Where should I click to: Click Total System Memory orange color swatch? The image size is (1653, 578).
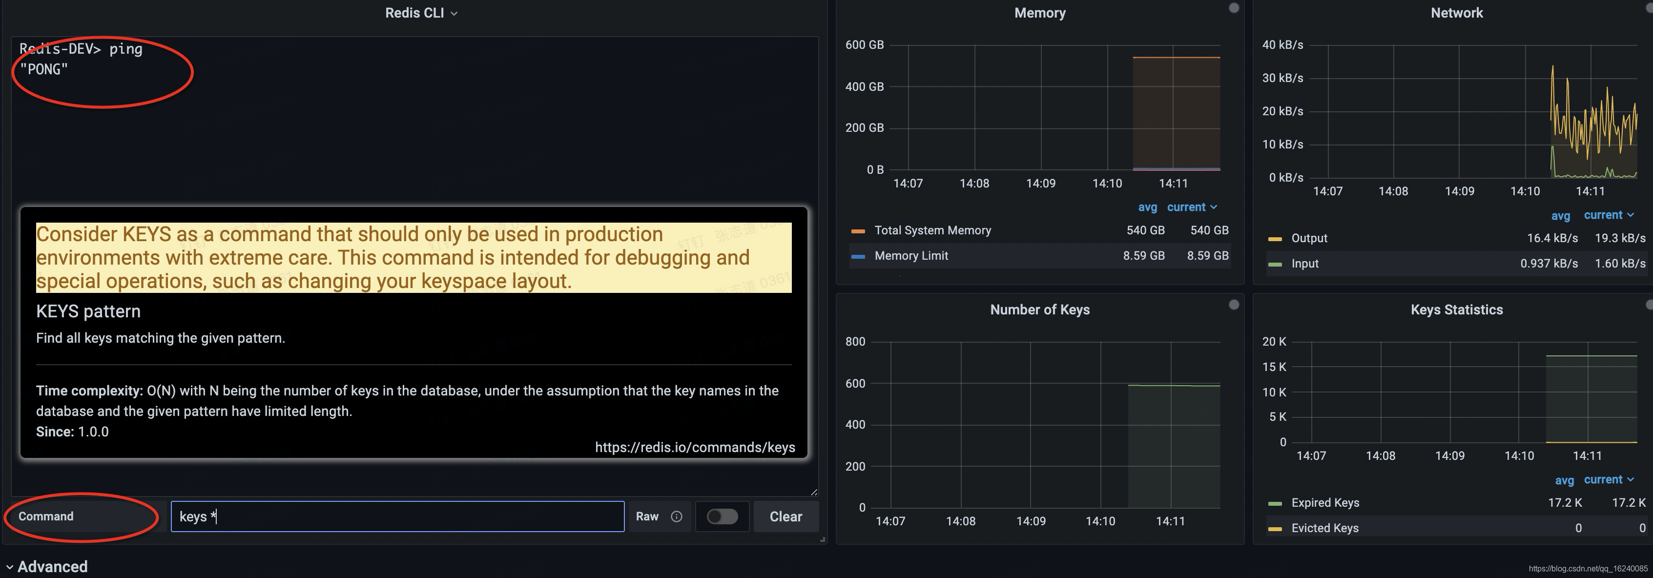click(857, 231)
